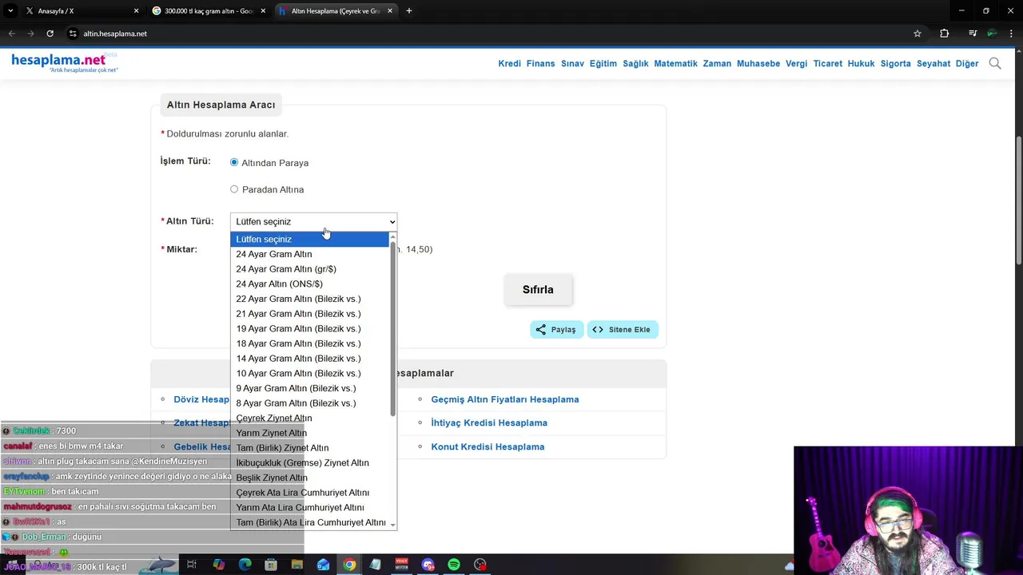Screen dimensions: 1023x575
Task: Open the site search magnifier icon
Action: (x=995, y=63)
